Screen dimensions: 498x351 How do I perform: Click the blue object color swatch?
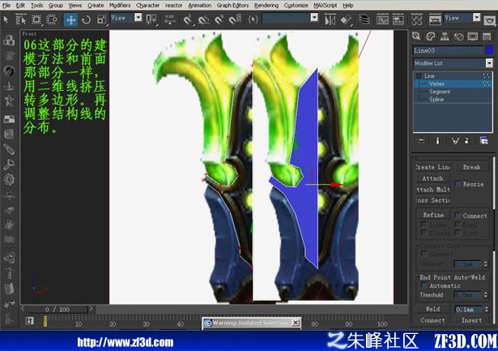point(489,50)
